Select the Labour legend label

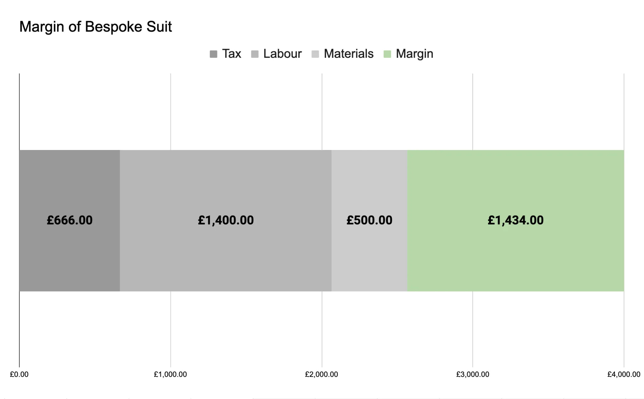pos(282,54)
